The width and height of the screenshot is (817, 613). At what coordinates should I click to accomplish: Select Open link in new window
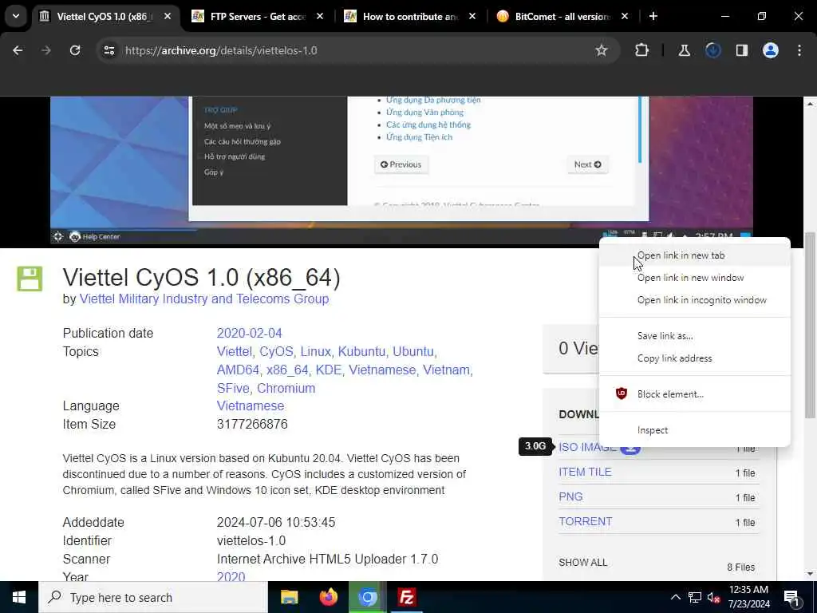(695, 278)
